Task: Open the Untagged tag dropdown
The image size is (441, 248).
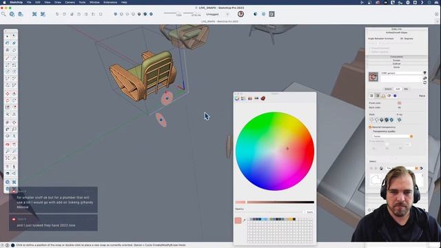Action: pos(217,14)
